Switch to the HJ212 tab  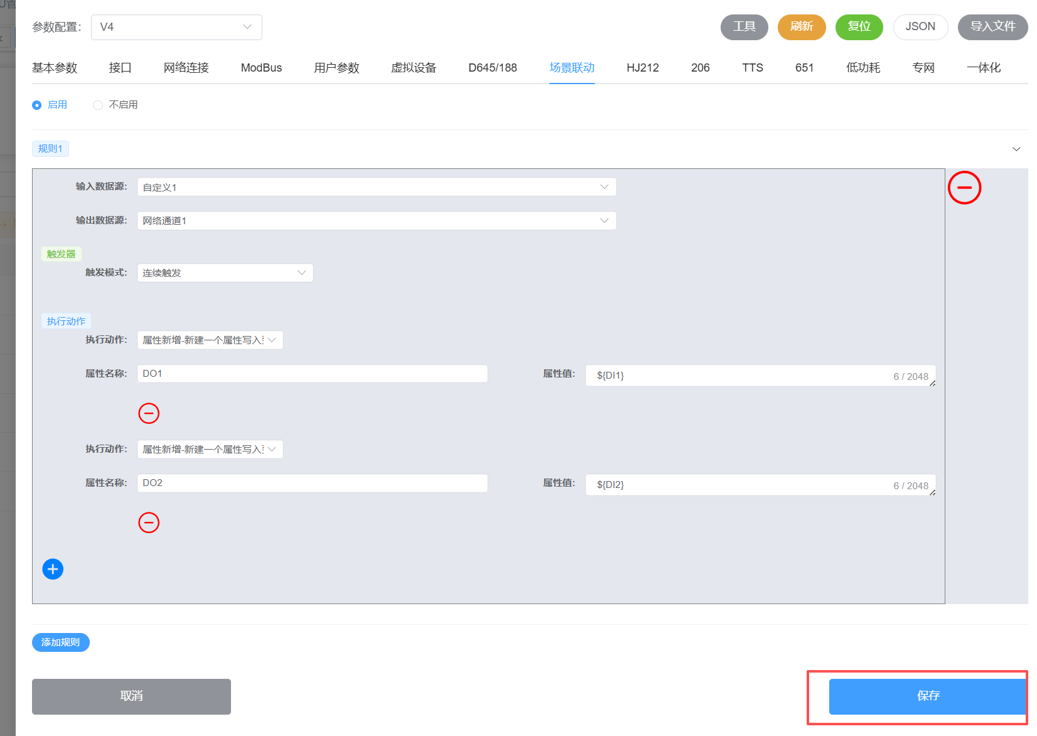642,68
